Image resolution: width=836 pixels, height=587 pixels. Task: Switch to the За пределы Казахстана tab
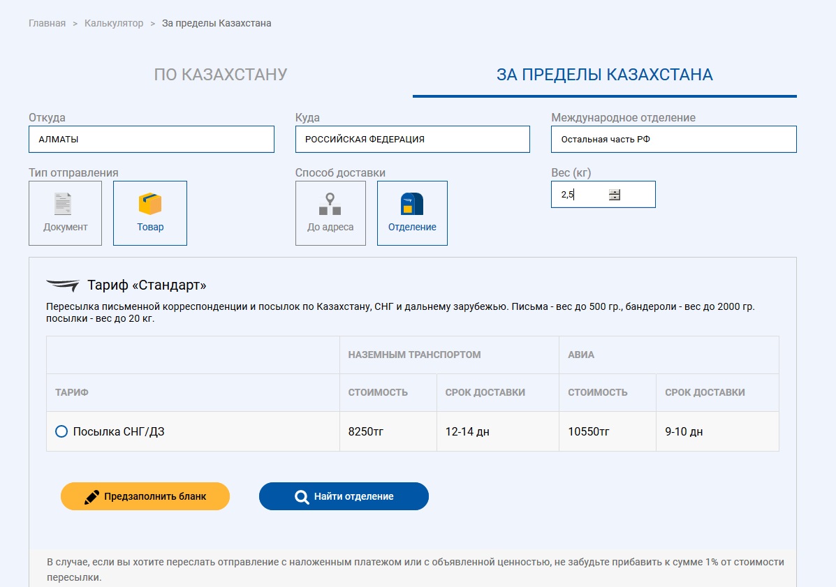(x=604, y=75)
